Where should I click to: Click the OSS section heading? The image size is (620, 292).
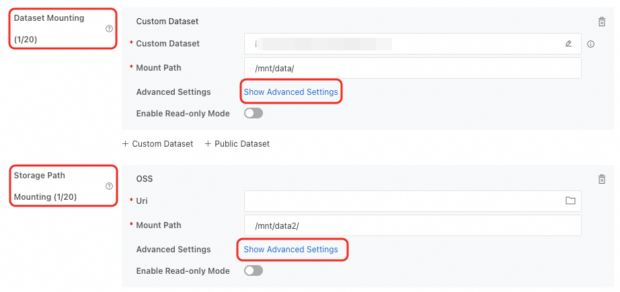tap(144, 178)
